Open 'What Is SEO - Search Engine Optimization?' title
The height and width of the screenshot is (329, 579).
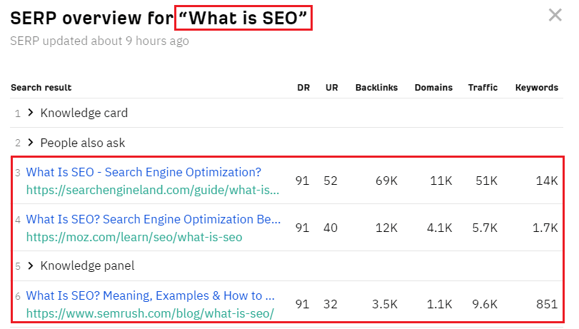[144, 172]
